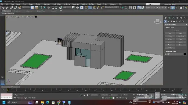
Task: Click the Box primitive button
Action: [170, 33]
